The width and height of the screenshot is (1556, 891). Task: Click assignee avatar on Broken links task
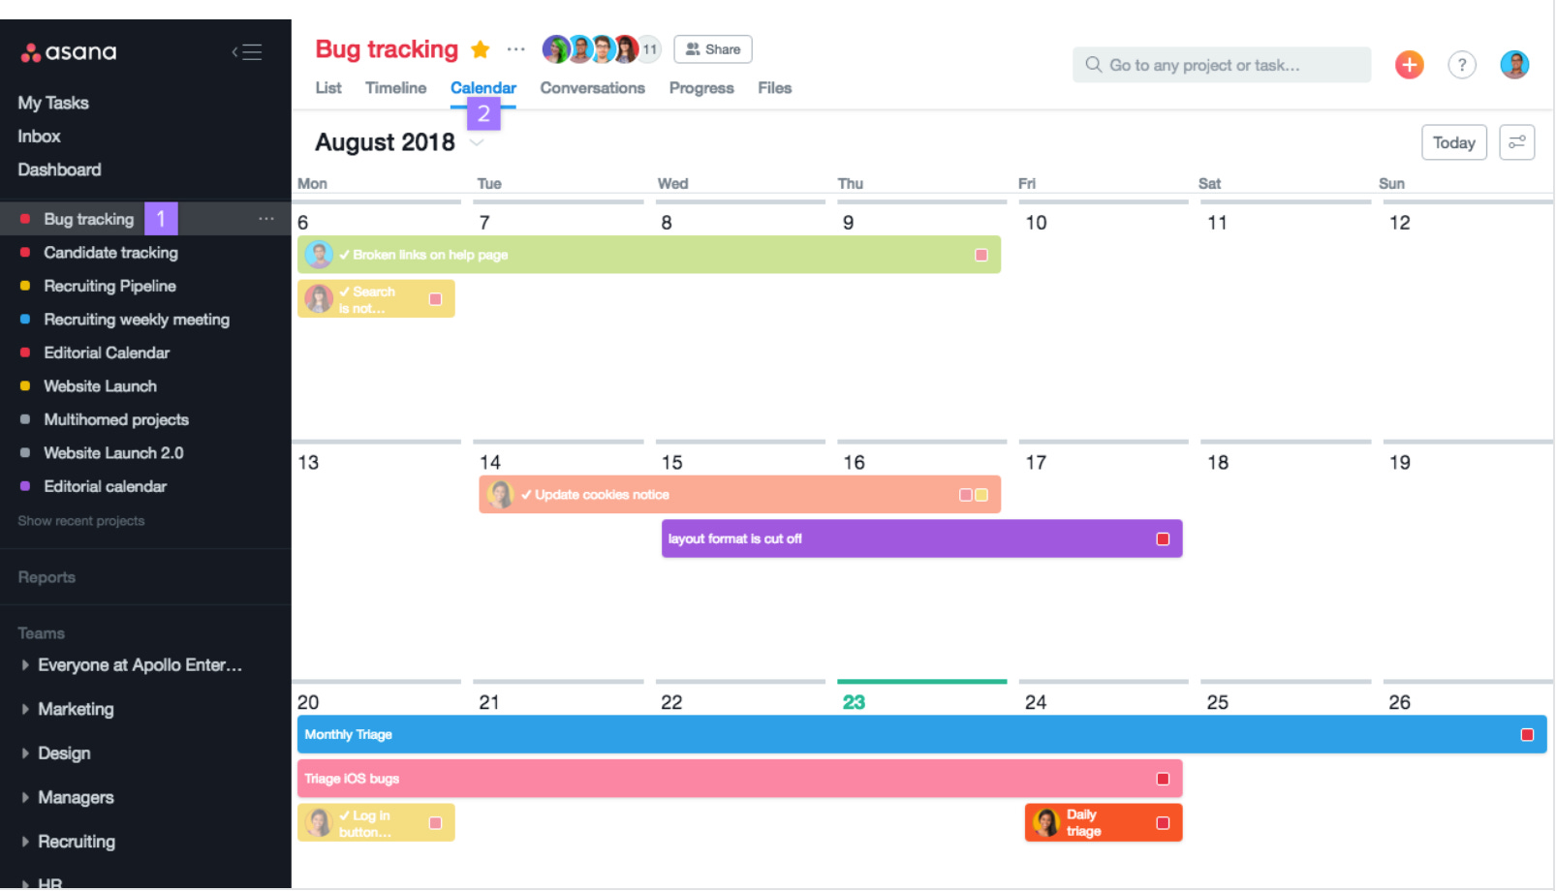pyautogui.click(x=320, y=255)
